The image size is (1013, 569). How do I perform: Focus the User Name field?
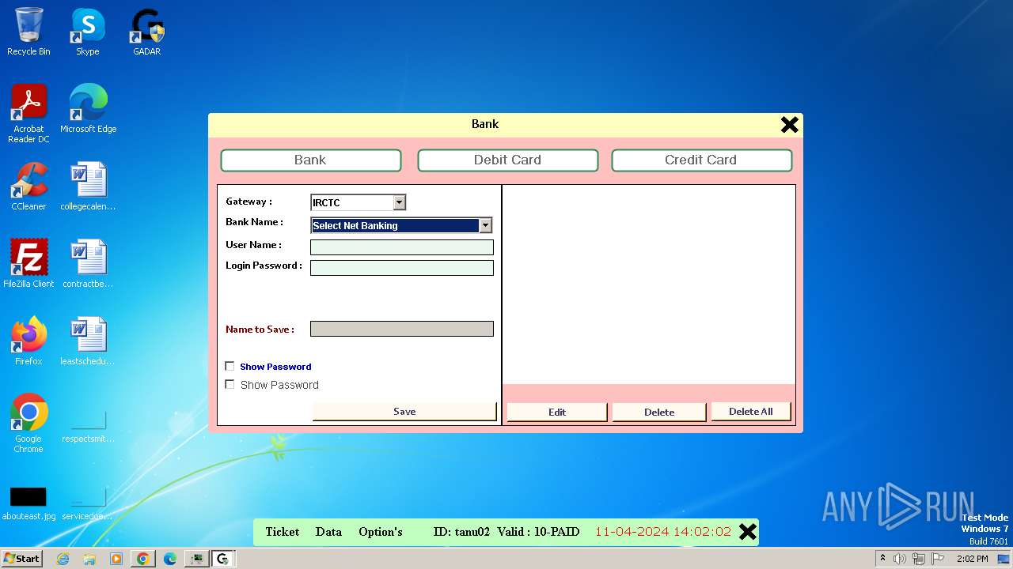(402, 247)
